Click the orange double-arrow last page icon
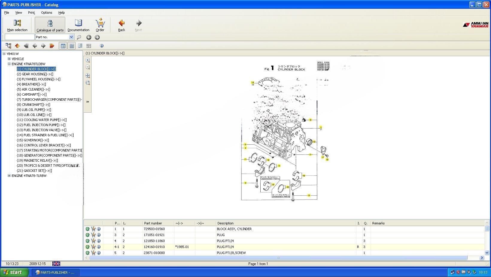 [x=52, y=46]
